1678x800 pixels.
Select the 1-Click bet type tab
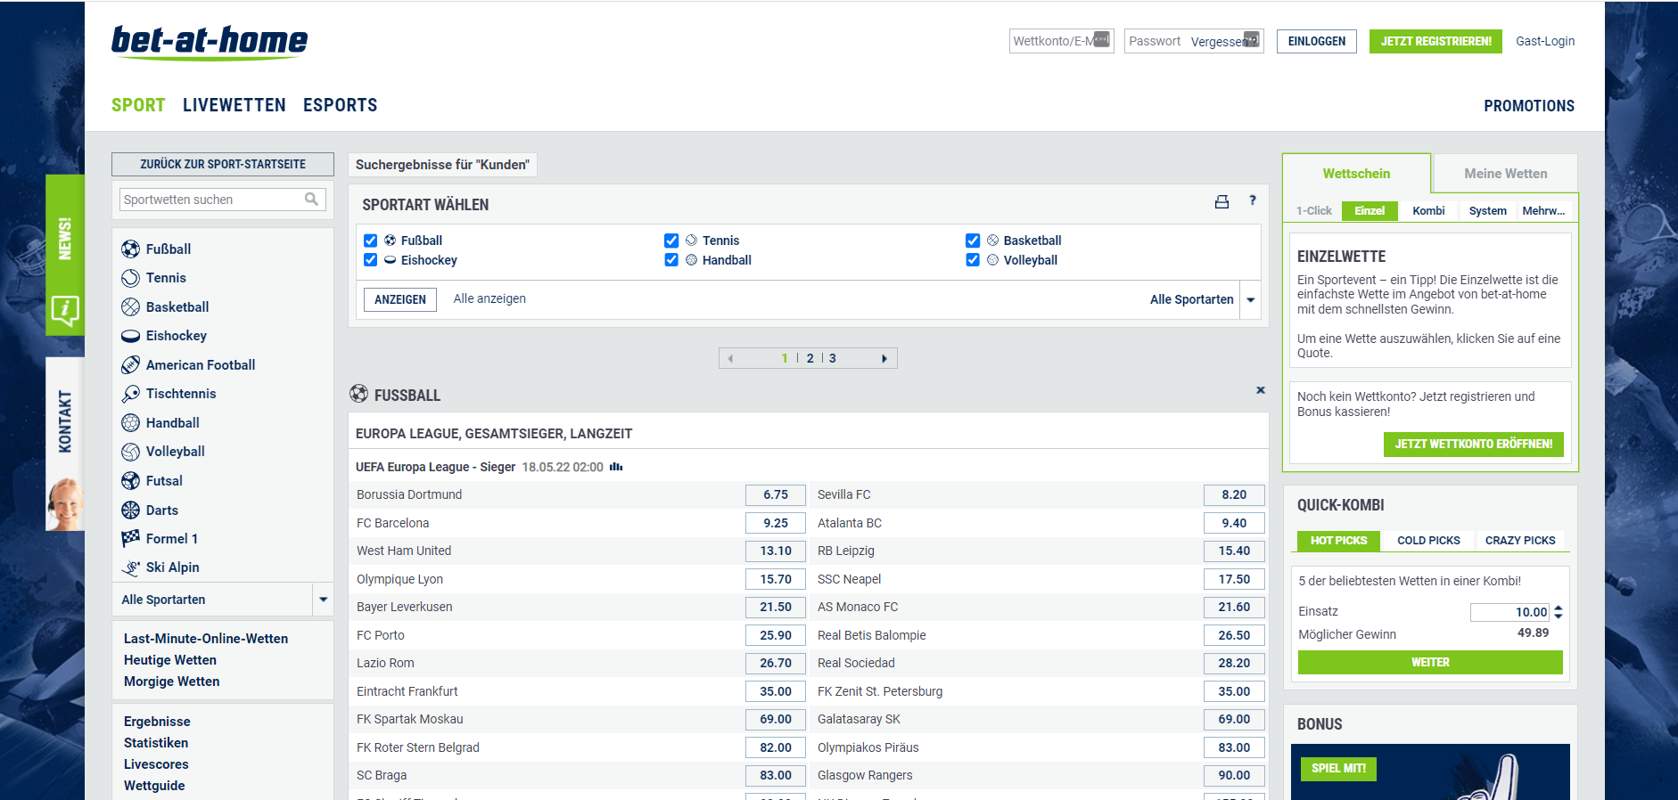[x=1314, y=211]
